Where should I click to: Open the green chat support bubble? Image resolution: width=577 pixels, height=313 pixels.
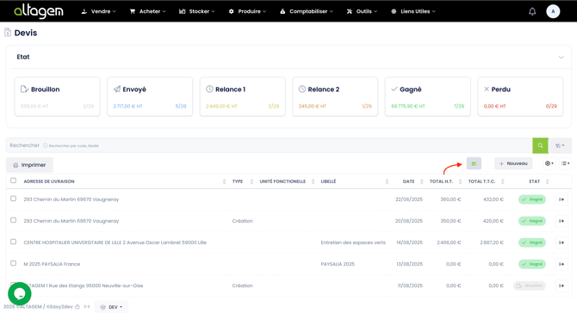pyautogui.click(x=20, y=293)
